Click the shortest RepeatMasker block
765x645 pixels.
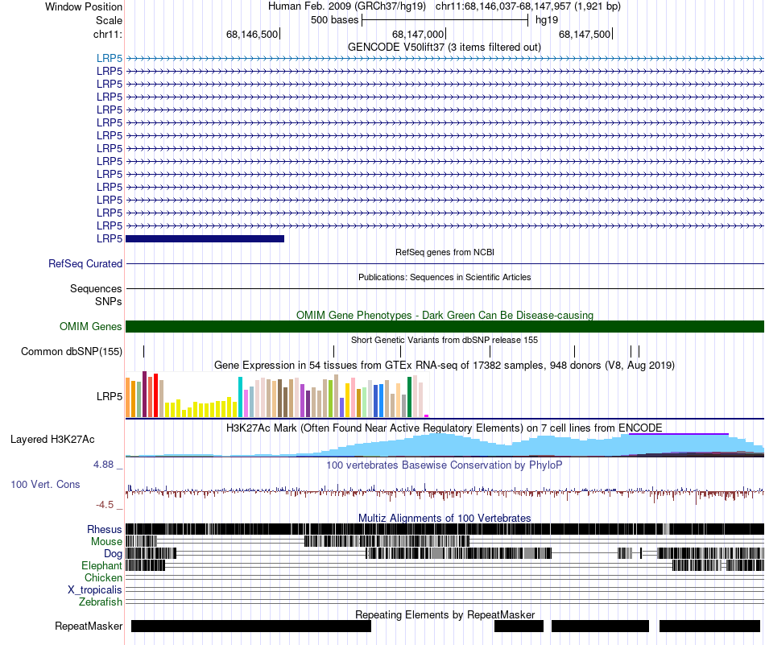[x=519, y=626]
